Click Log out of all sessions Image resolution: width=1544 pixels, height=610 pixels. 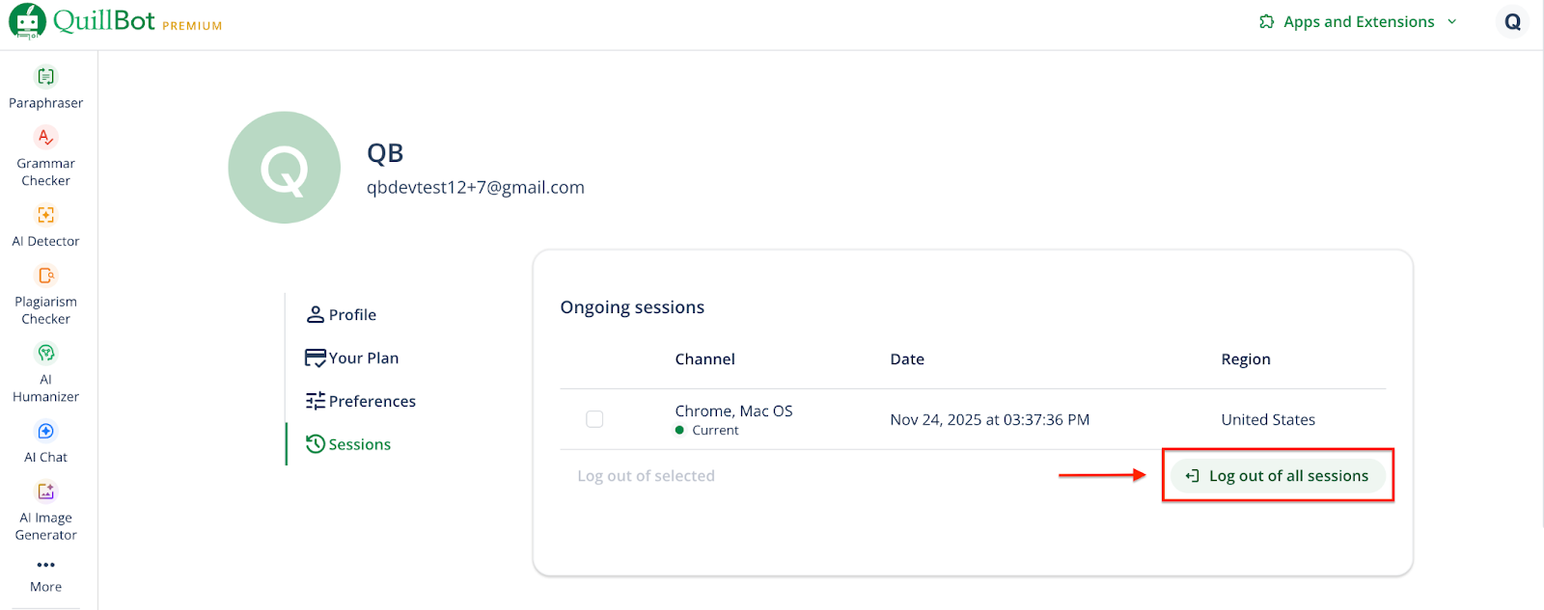pyautogui.click(x=1278, y=476)
